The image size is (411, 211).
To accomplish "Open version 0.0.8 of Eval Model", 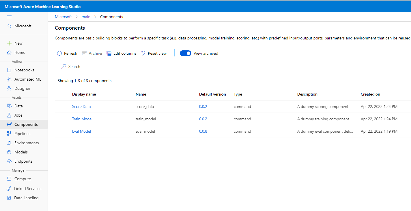I will (x=203, y=131).
